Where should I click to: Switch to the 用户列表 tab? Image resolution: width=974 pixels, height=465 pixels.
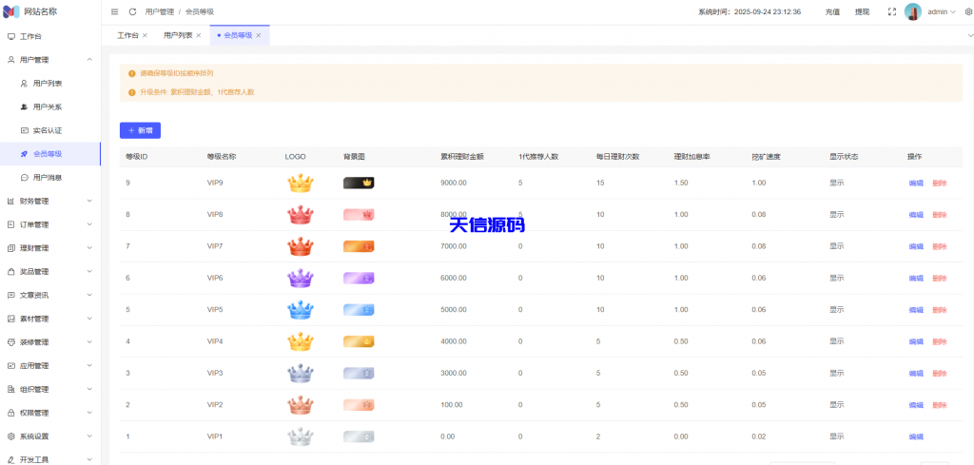[178, 35]
